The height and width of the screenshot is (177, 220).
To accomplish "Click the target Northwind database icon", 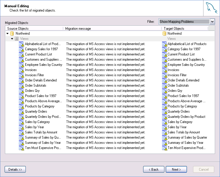I will pos(164,33).
